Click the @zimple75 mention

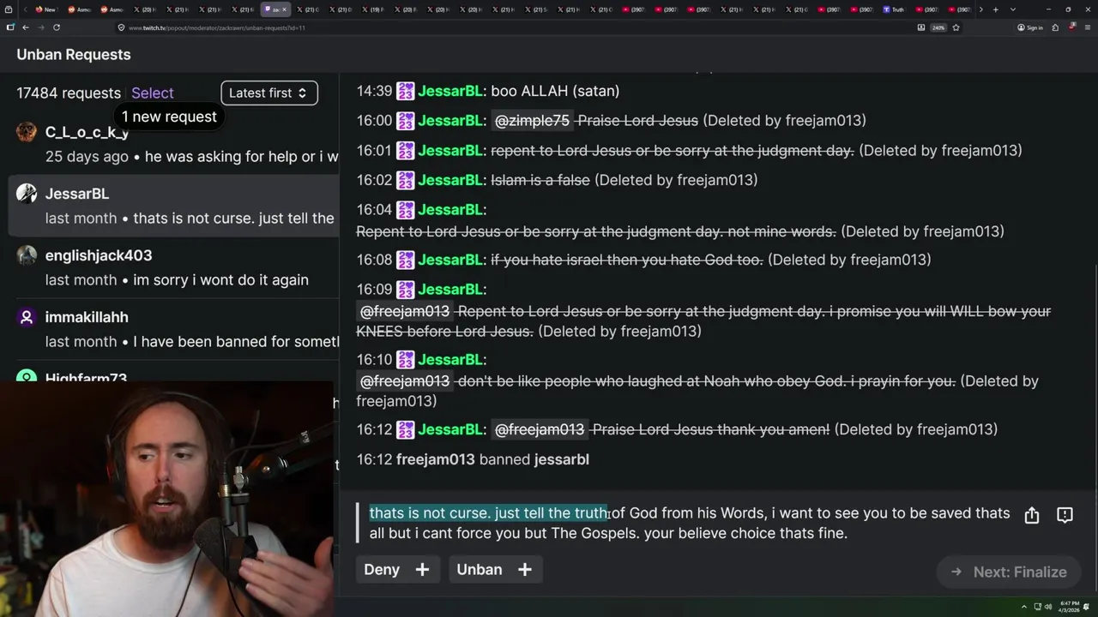pos(532,121)
